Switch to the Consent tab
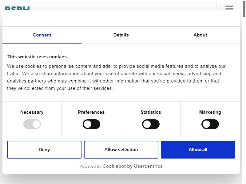The height and width of the screenshot is (184, 246). 42,35
